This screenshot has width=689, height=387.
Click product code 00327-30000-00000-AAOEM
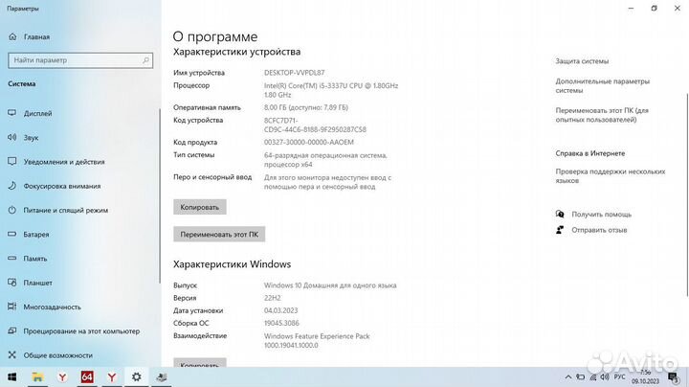click(x=308, y=142)
